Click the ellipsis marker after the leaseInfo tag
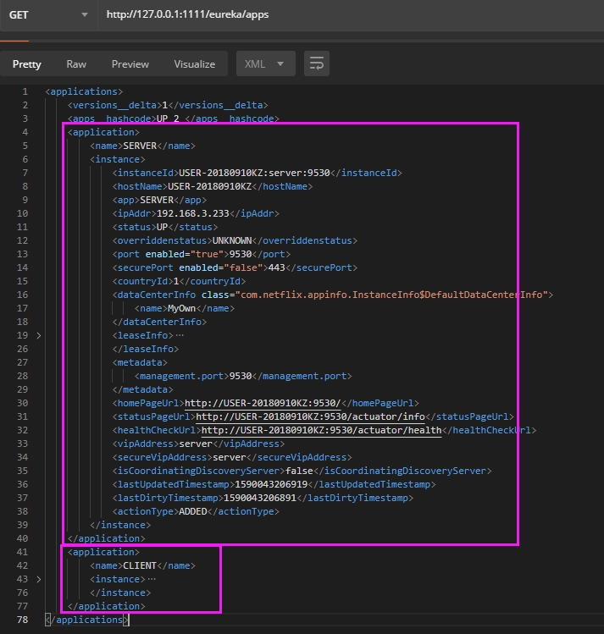This screenshot has width=604, height=634. coord(180,335)
